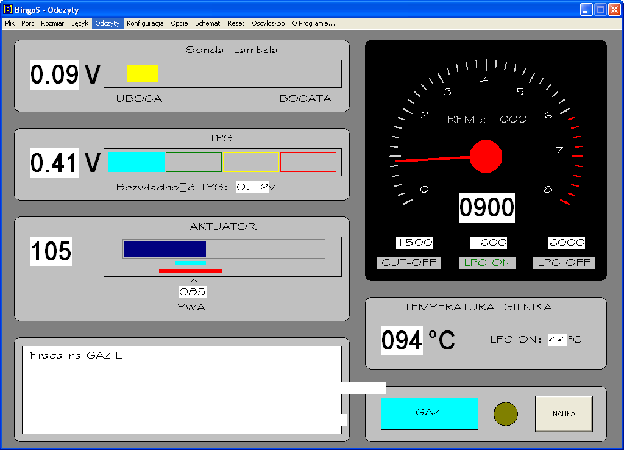Open the Oscyloskop menu

[x=268, y=23]
